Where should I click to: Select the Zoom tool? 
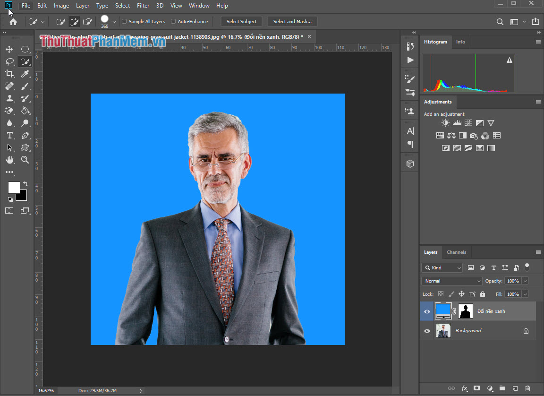(x=25, y=160)
